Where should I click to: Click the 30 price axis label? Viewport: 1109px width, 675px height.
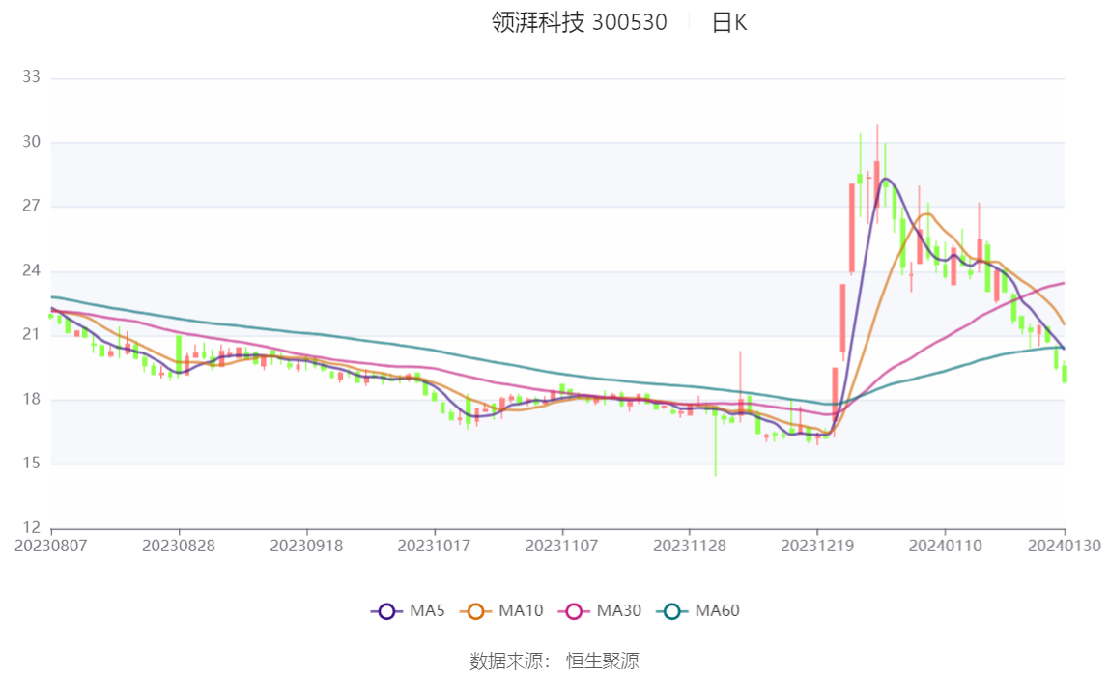[x=31, y=142]
